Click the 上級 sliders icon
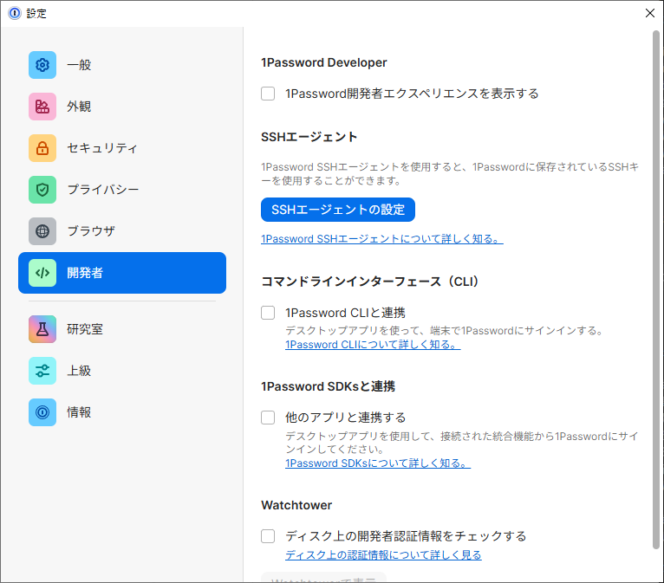The width and height of the screenshot is (664, 583). [42, 371]
